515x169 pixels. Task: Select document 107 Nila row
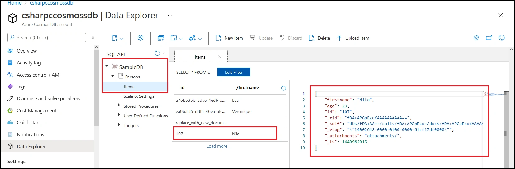(x=230, y=134)
